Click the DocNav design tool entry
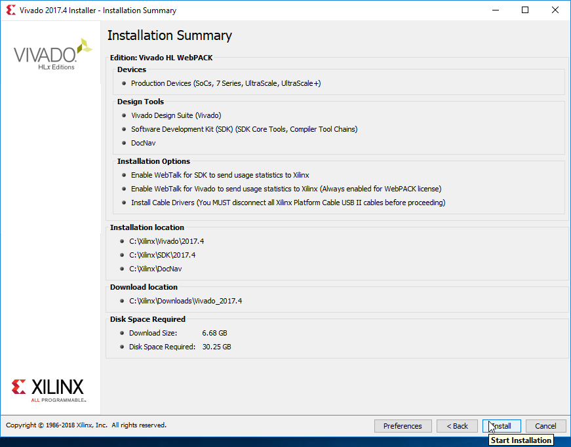571x447 pixels. (144, 143)
